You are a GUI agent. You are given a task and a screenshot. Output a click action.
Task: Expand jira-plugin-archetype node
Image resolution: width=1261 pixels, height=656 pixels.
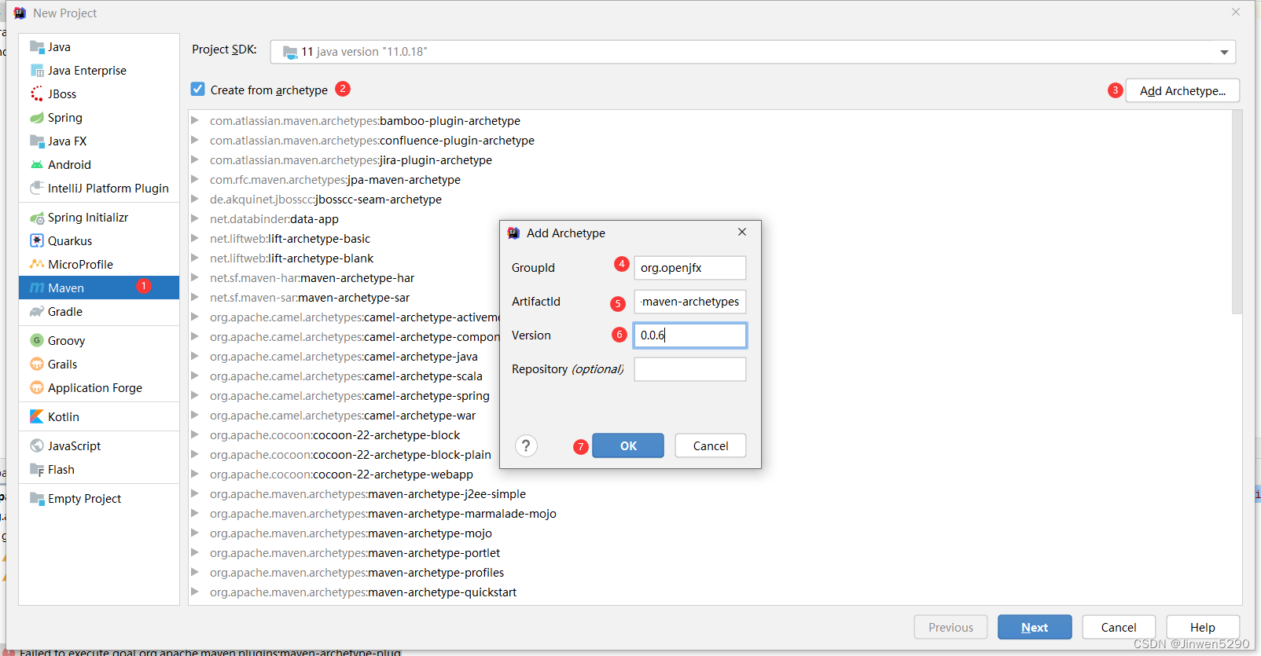[x=195, y=159]
